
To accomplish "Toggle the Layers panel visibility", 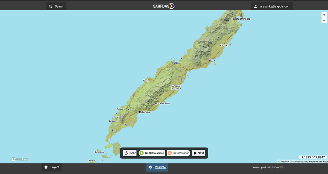I will click(x=51, y=167).
